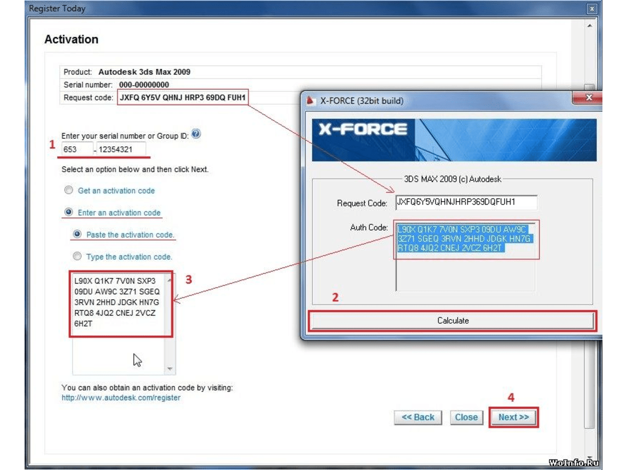Image resolution: width=627 pixels, height=470 pixels.
Task: Click the Request Code field in X-FORCE
Action: pos(466,203)
